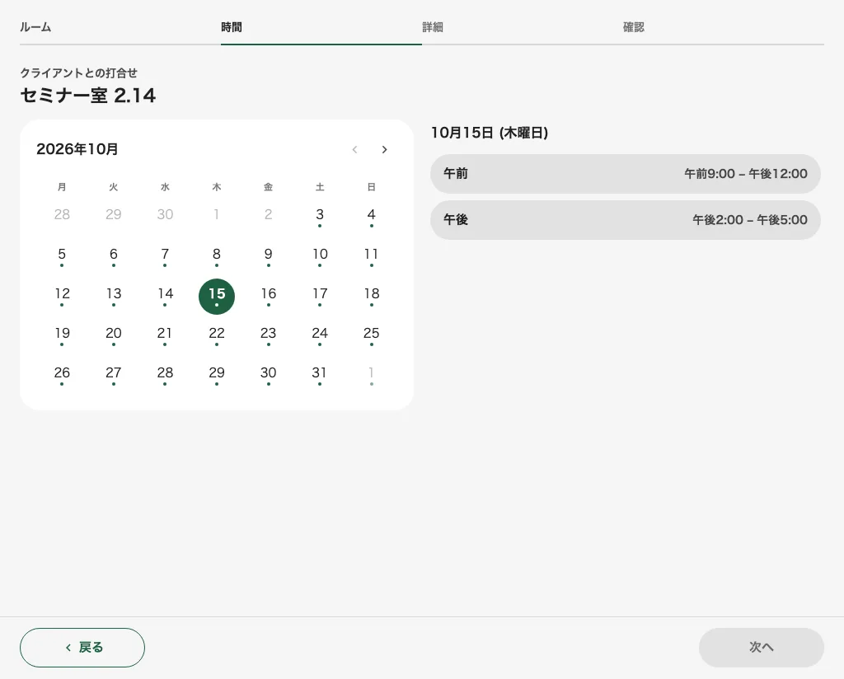
Task: Select the 午前 9:00–12:00 time slot
Action: pyautogui.click(x=626, y=174)
